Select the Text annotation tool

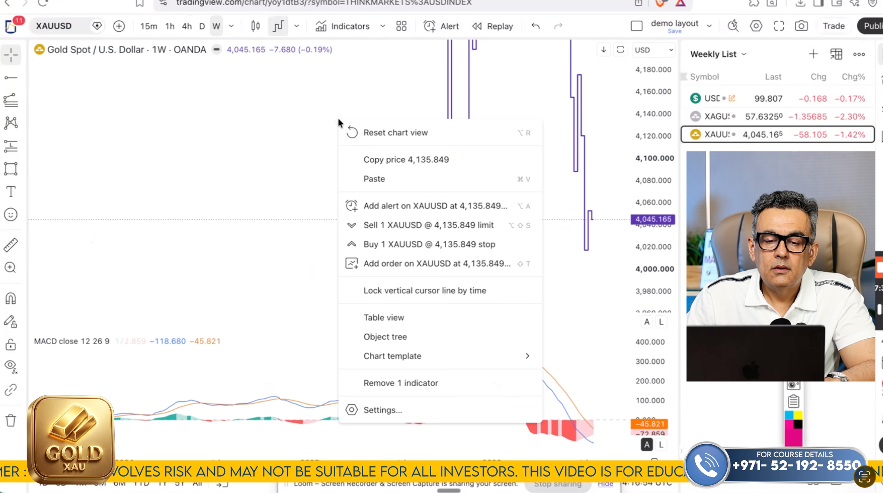tap(11, 192)
